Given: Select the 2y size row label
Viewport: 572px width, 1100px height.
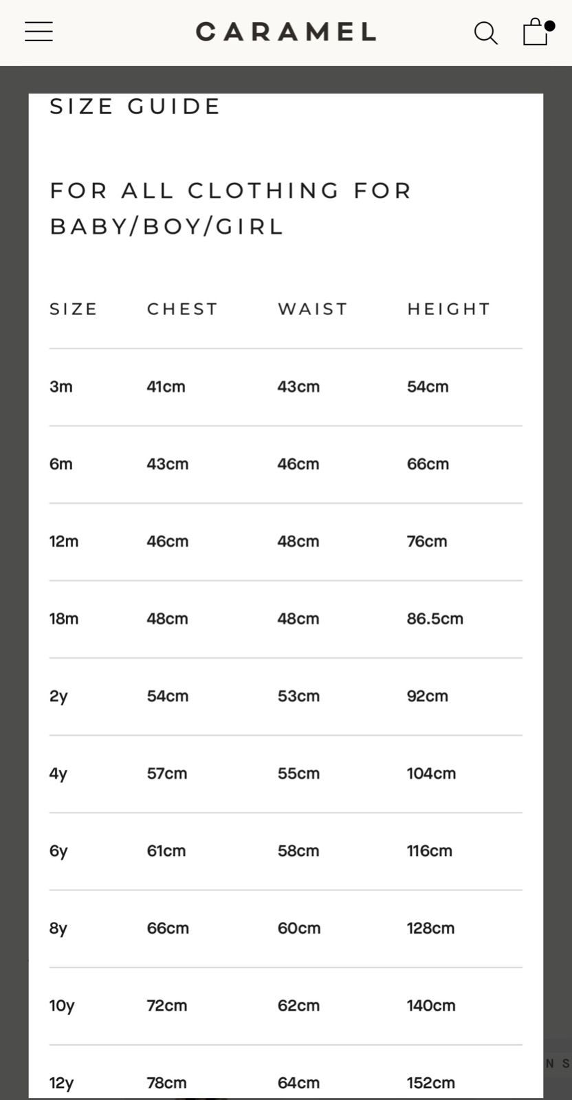Looking at the screenshot, I should coord(58,696).
